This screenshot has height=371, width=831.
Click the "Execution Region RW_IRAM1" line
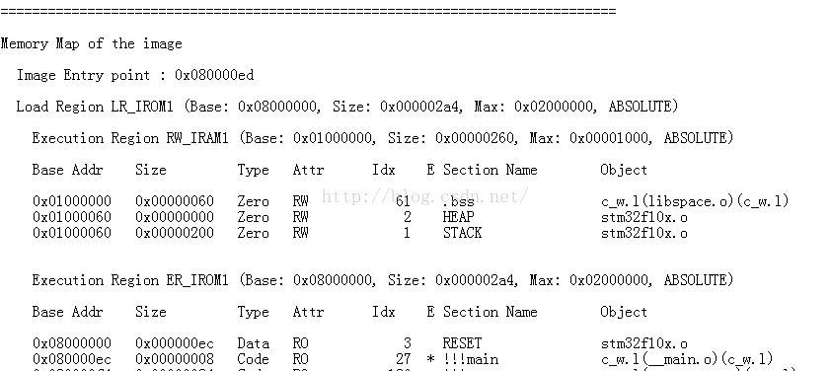[x=383, y=139]
